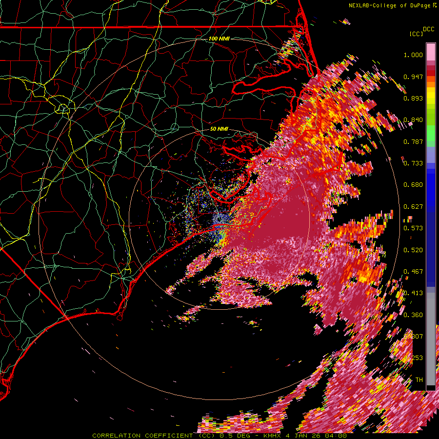Select the 0.573 legend value

pyautogui.click(x=413, y=228)
